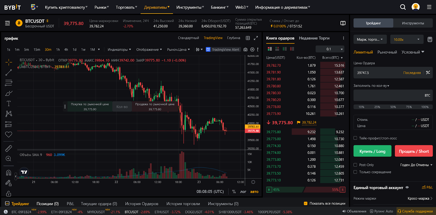The image size is (436, 215).
Task: Toggle best price icon next to 'Последняя'
Action: tap(428, 72)
